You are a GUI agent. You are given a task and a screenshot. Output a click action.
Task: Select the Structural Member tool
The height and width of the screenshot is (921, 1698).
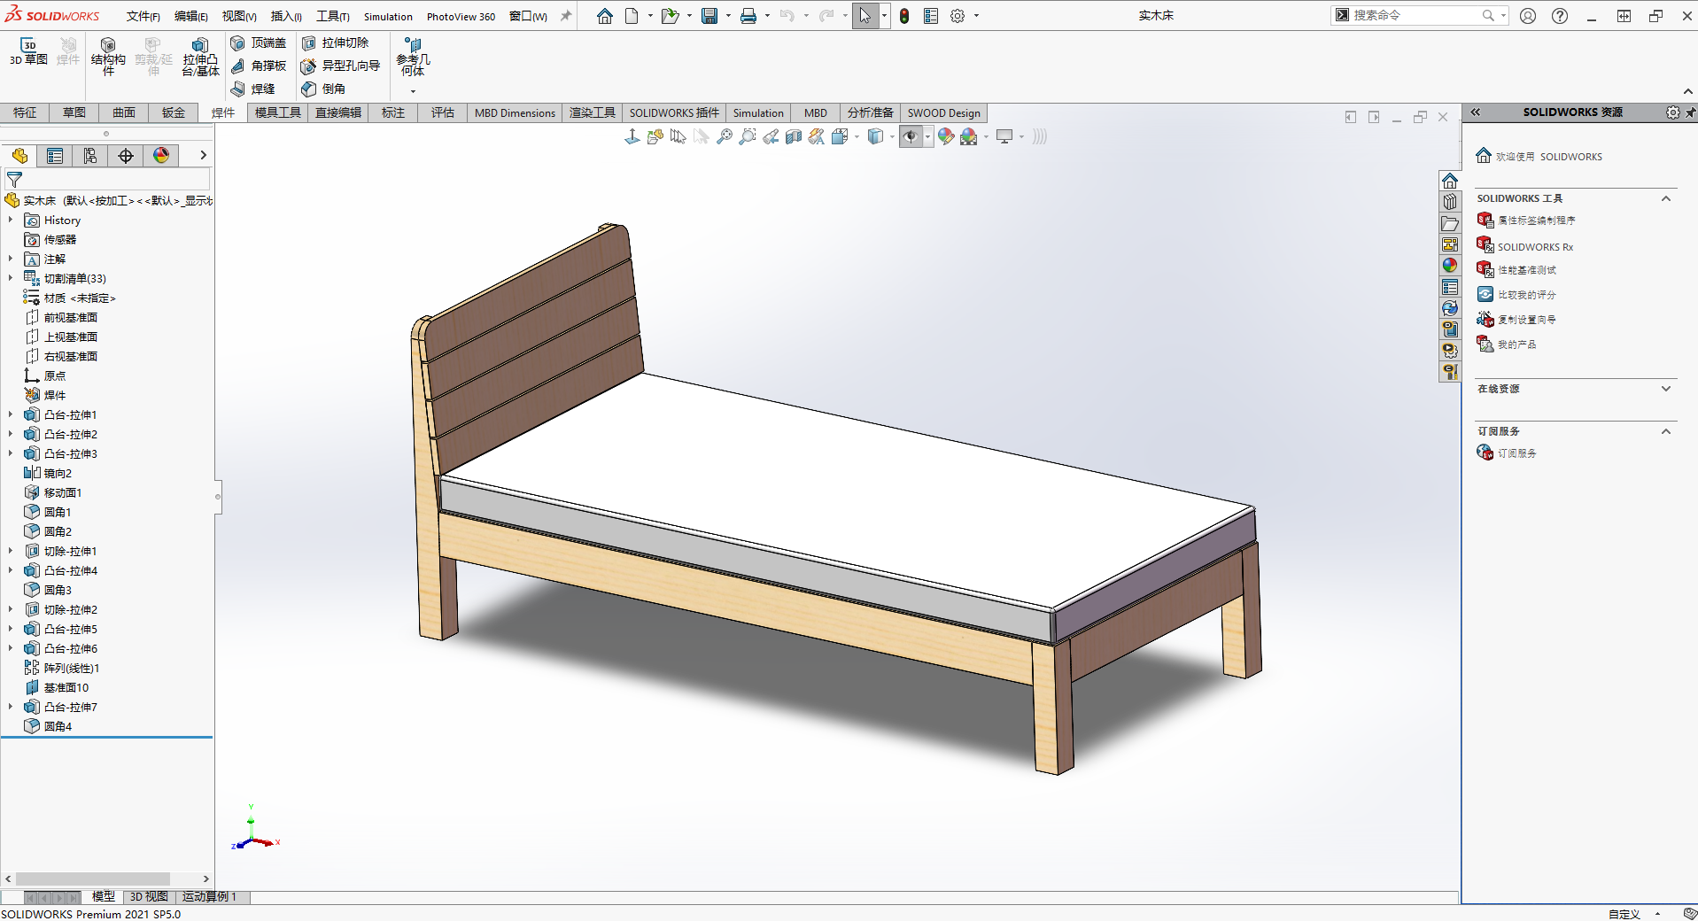(x=108, y=58)
